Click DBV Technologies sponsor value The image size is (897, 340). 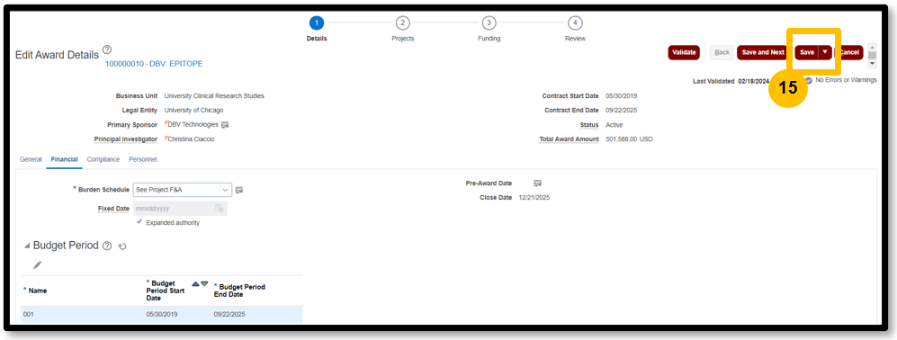pos(193,125)
